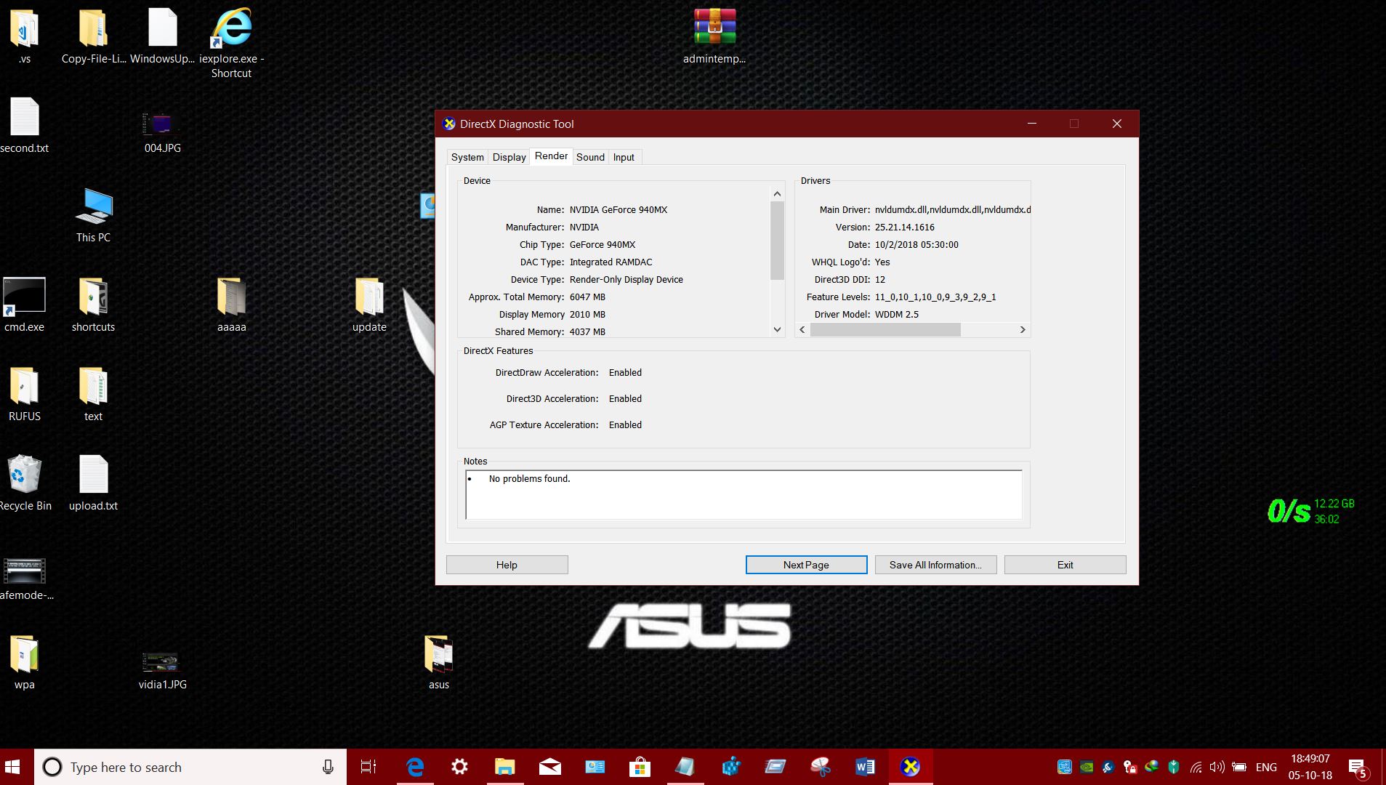Click the NVIDIA tray icon
This screenshot has height=785, width=1386.
pyautogui.click(x=1087, y=767)
